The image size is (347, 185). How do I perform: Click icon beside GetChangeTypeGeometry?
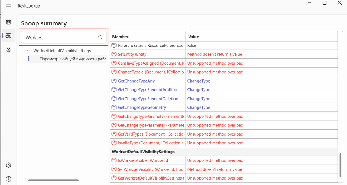coord(114,107)
